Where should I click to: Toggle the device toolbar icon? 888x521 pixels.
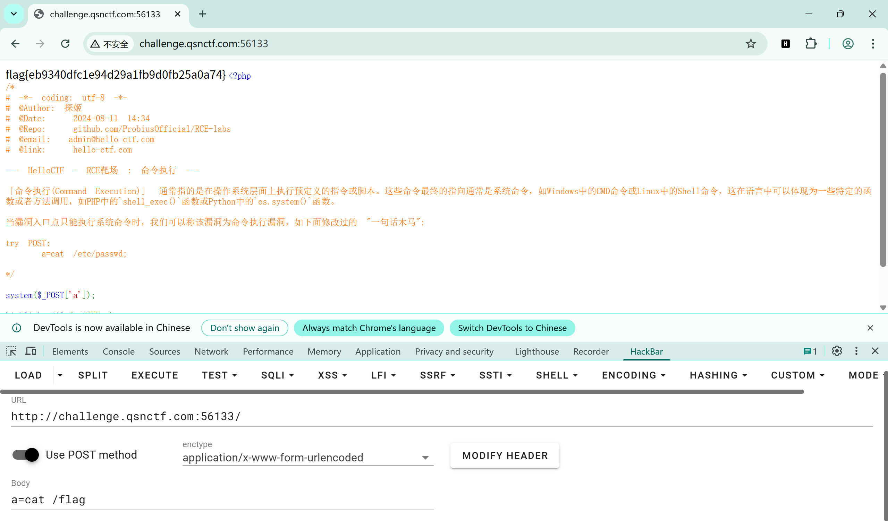[x=31, y=351]
